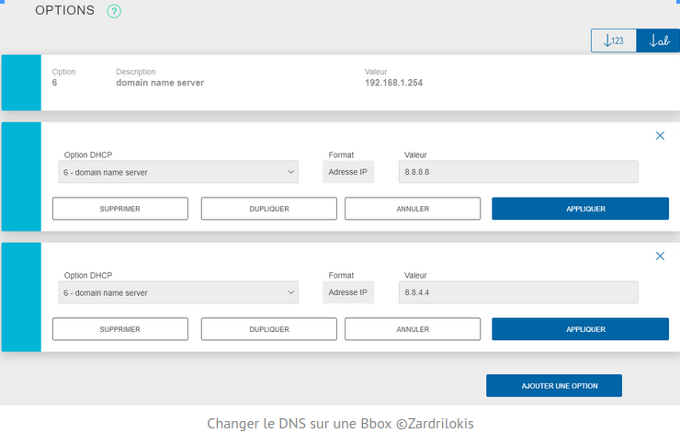The width and height of the screenshot is (680, 433).
Task: Click AJOUTER UNE OPTION button
Action: click(x=553, y=385)
